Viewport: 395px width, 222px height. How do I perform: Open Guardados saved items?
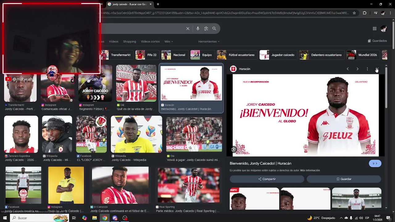(x=377, y=41)
